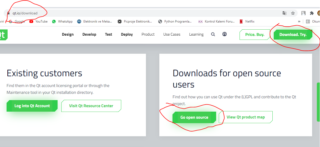
Task: Open the YouTube bookmark
Action: click(x=38, y=21)
